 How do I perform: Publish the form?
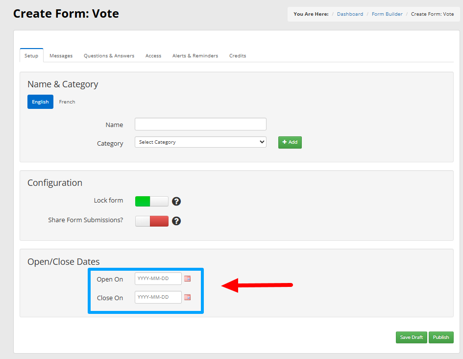(441, 337)
